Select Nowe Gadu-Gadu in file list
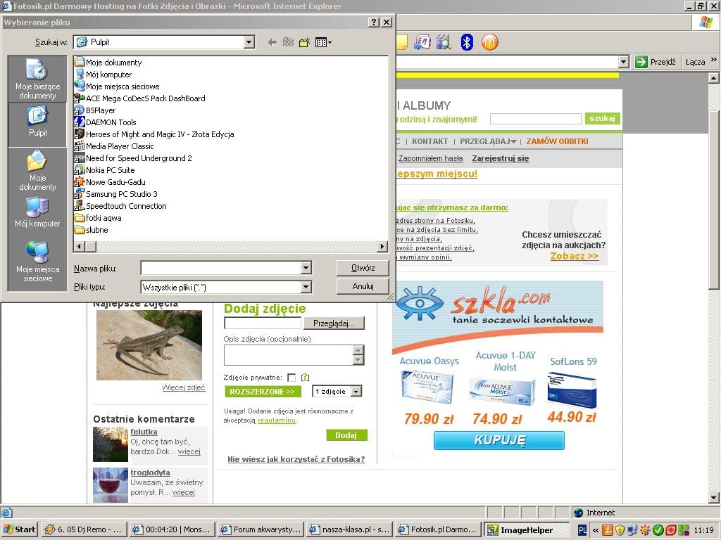The height and width of the screenshot is (540, 721). coord(110,182)
